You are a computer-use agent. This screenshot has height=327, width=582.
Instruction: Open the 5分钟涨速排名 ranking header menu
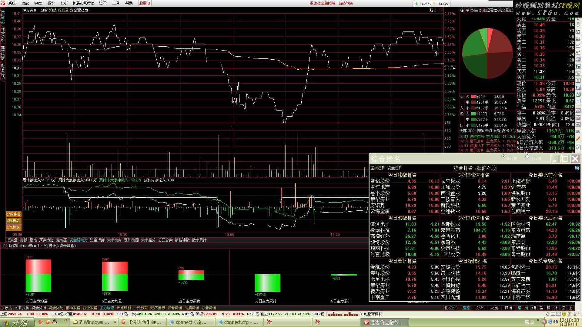click(x=474, y=175)
